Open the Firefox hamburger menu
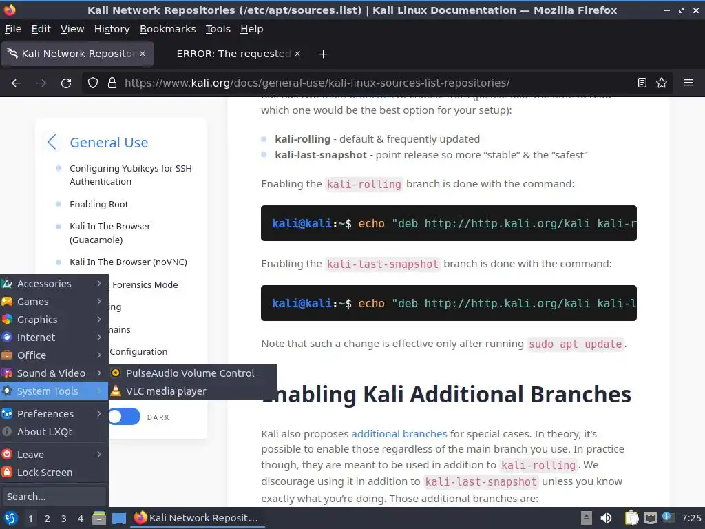The width and height of the screenshot is (705, 529). 688,83
